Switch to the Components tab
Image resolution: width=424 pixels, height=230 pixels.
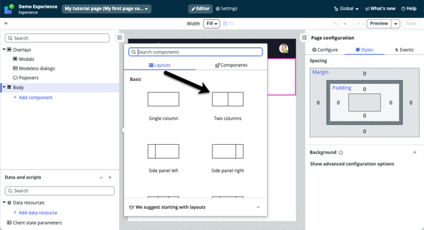coord(231,65)
